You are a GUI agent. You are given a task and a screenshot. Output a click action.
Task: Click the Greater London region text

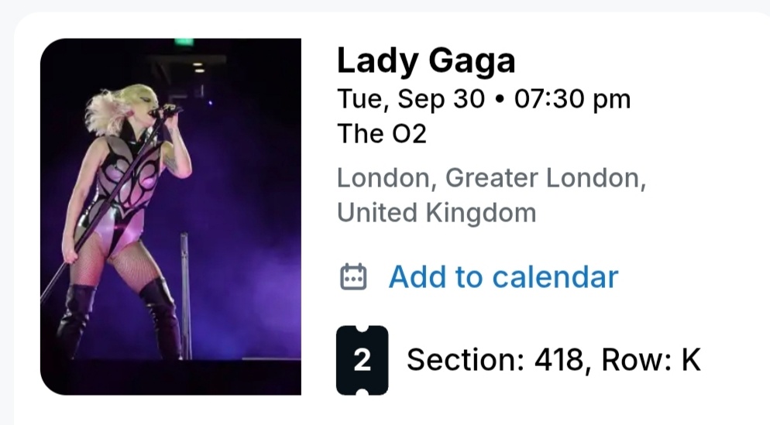pyautogui.click(x=545, y=178)
